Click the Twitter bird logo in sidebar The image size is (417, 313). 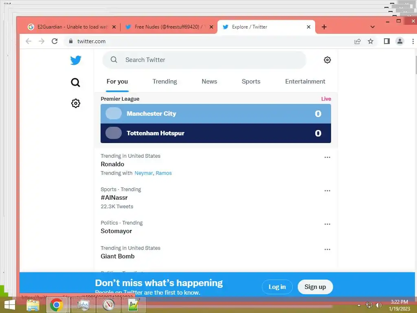(76, 60)
